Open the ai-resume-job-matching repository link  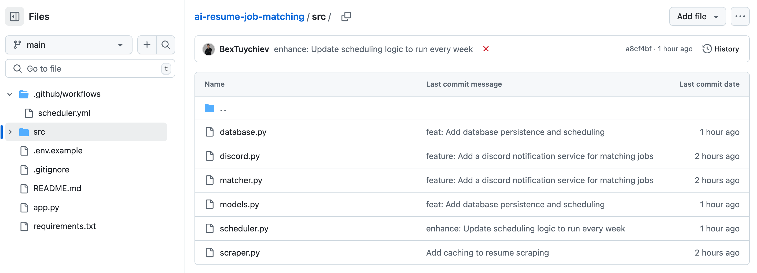[249, 16]
